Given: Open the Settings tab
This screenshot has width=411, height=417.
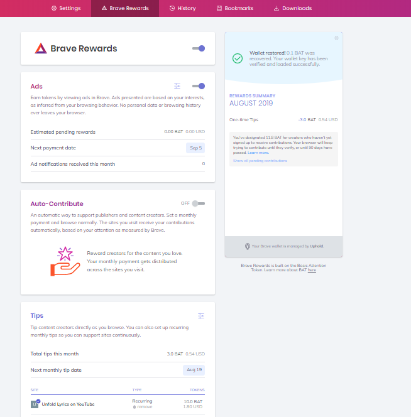Looking at the screenshot, I should coord(66,8).
